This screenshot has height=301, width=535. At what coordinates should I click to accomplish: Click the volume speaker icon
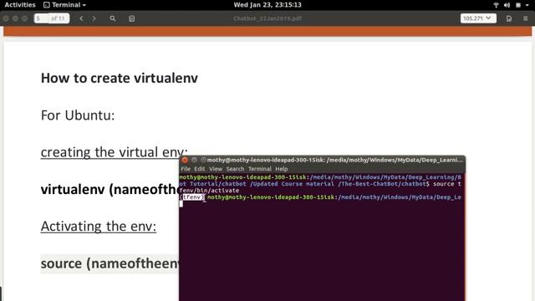click(x=507, y=5)
